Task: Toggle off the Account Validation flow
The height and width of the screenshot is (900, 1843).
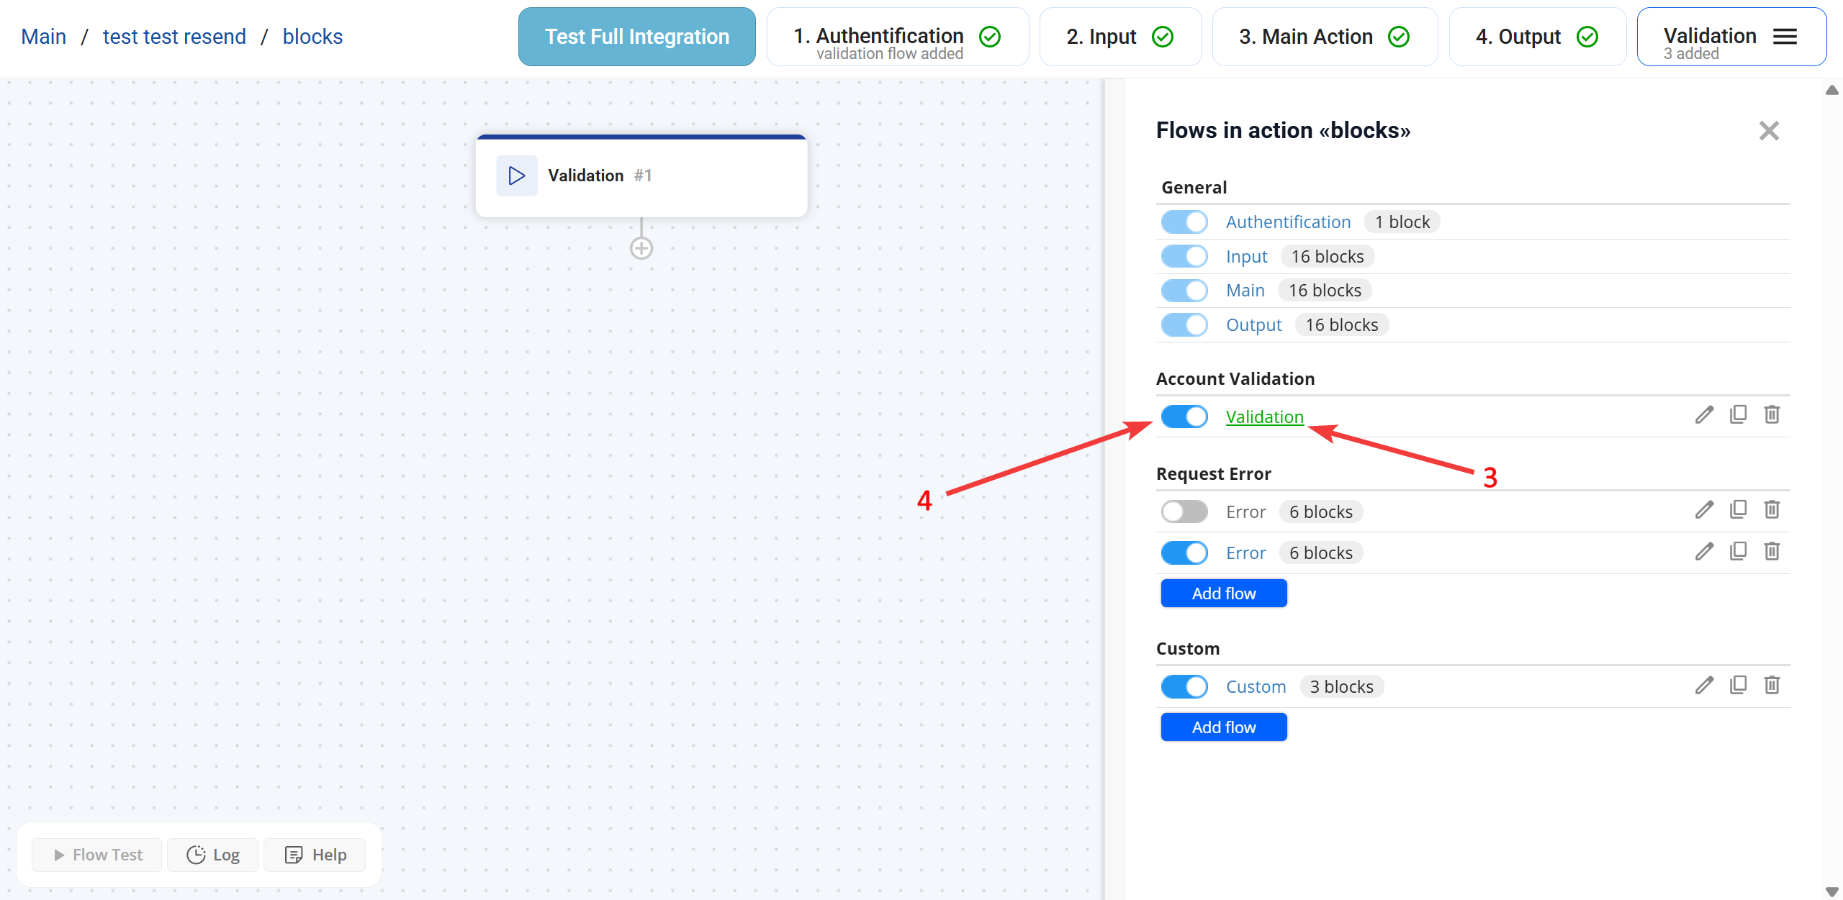Action: coord(1184,417)
